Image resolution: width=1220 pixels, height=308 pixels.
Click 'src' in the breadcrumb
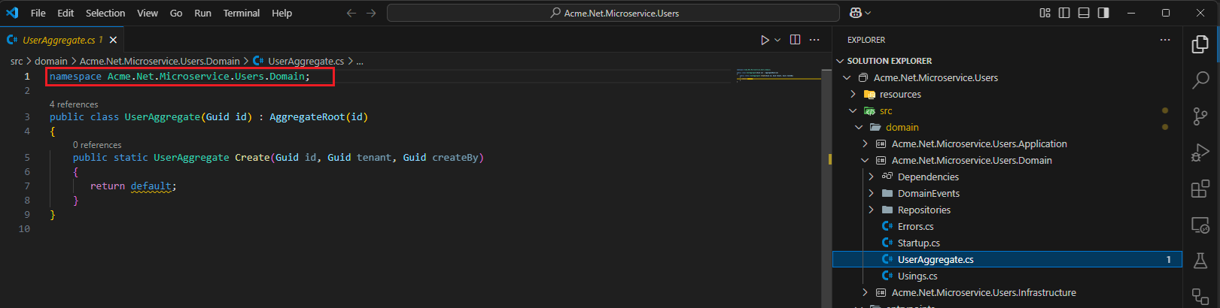17,61
